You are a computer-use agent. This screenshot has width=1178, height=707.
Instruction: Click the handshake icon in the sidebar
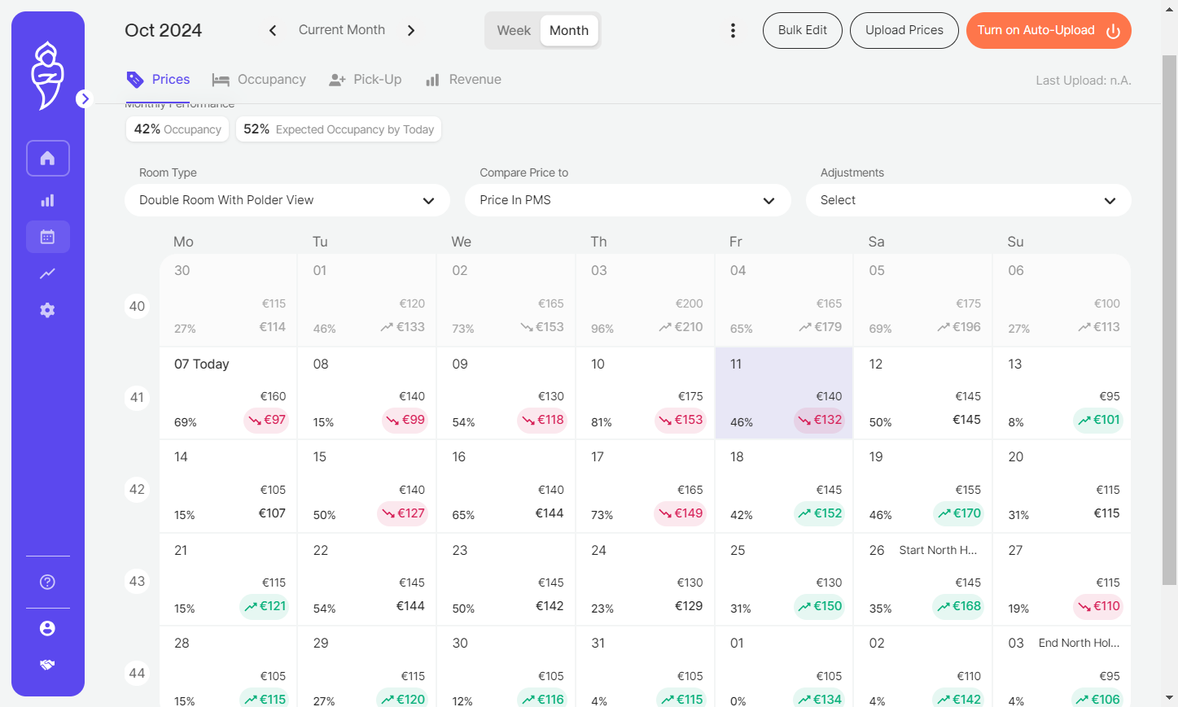(x=48, y=665)
